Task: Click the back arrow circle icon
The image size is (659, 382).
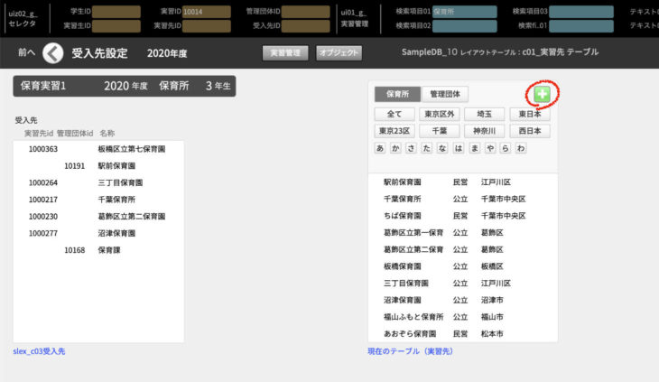Action: click(x=53, y=53)
